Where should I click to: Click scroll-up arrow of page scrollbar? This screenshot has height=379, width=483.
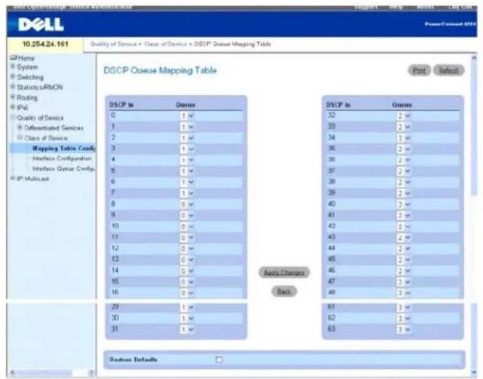pos(474,58)
